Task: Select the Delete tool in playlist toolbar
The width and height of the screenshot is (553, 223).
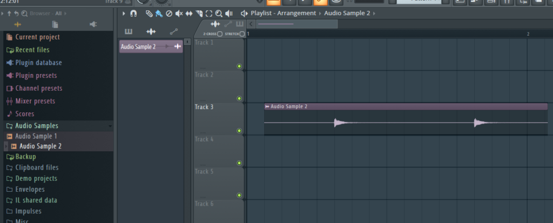Action: click(x=169, y=13)
